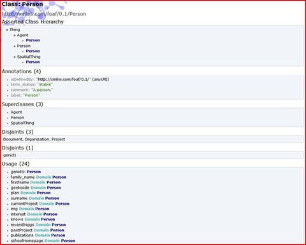
Task: Open Person in the Superclasses list
Action: pyautogui.click(x=17, y=118)
